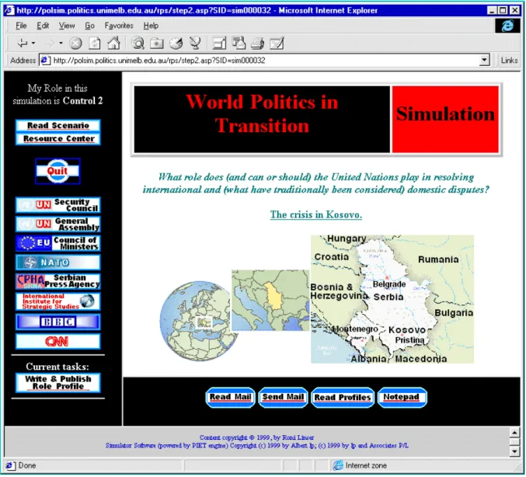This screenshot has width=526, height=477.
Task: Open the NATO sidebar button
Action: click(58, 263)
